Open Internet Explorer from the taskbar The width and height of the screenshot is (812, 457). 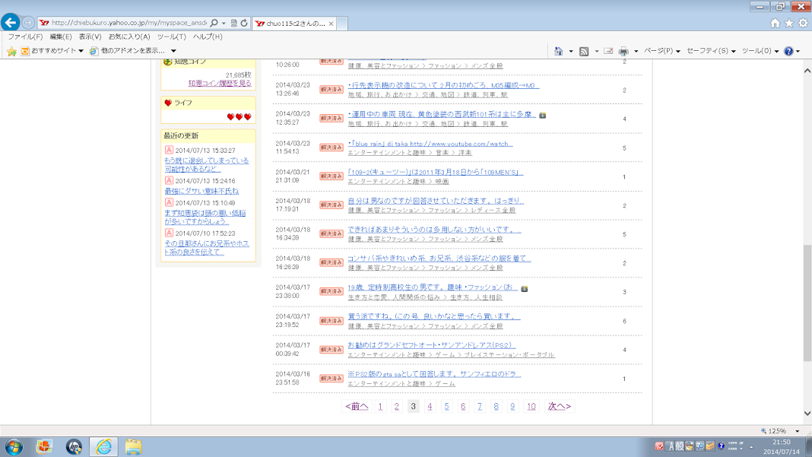[x=103, y=446]
